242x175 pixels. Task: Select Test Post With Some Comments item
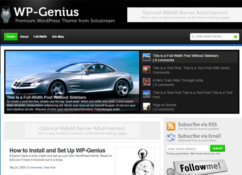[x=191, y=70]
